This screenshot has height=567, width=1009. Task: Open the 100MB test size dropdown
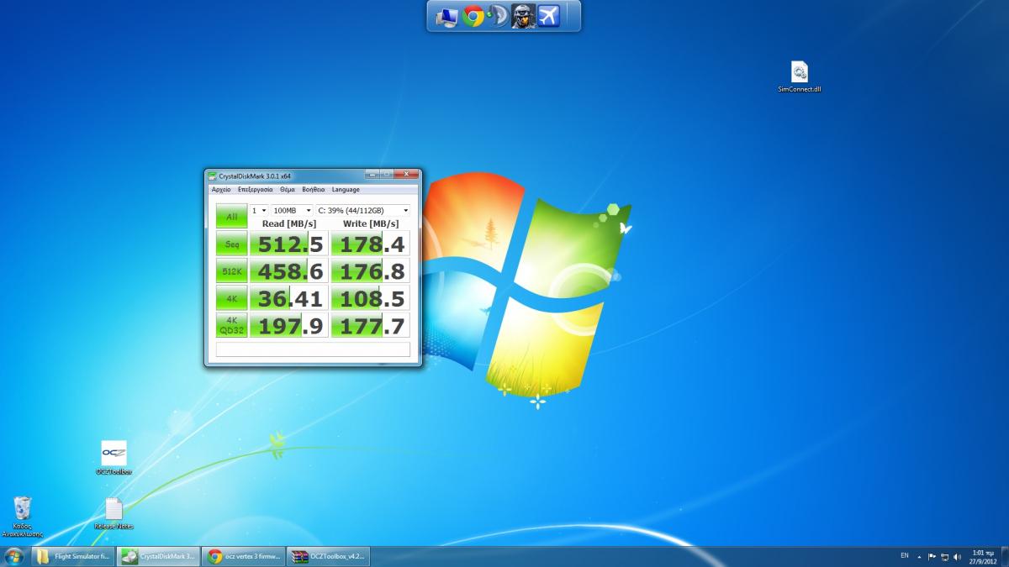coord(292,210)
